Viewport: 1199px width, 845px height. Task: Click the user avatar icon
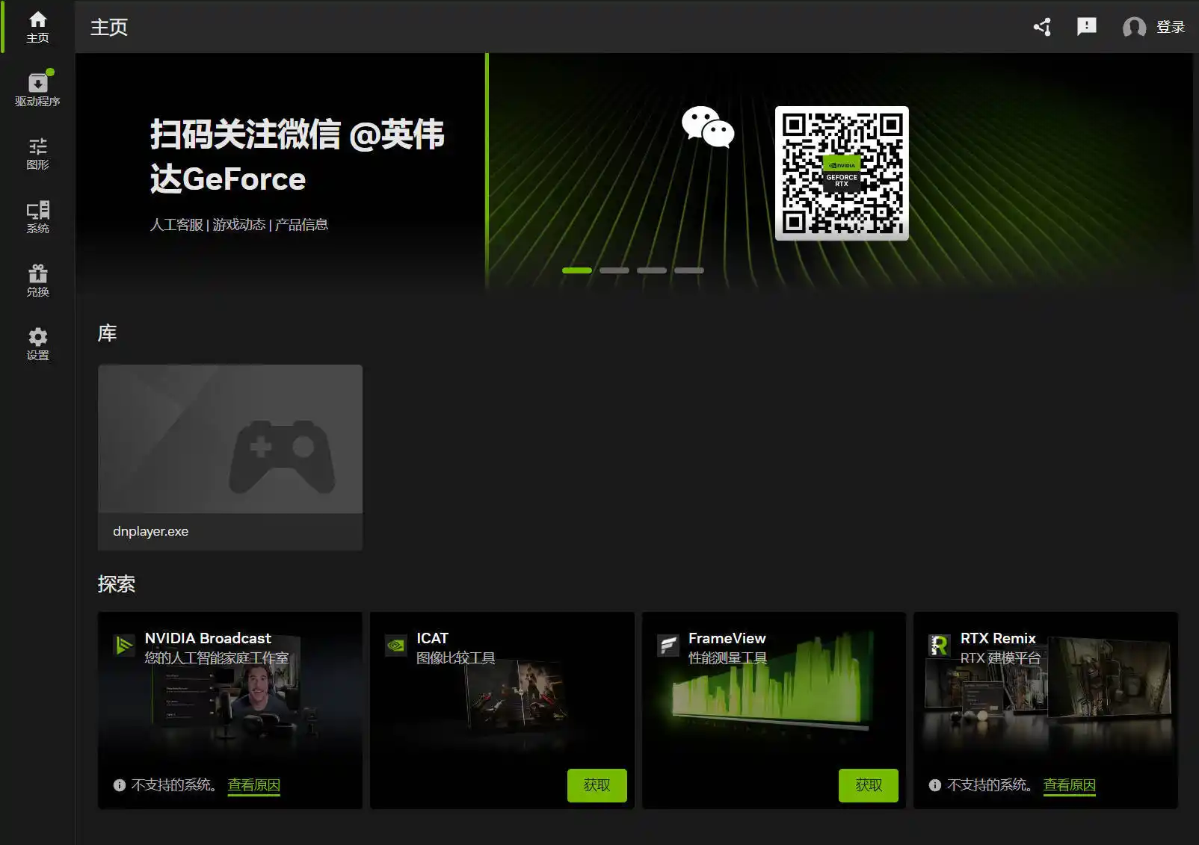pyautogui.click(x=1134, y=27)
